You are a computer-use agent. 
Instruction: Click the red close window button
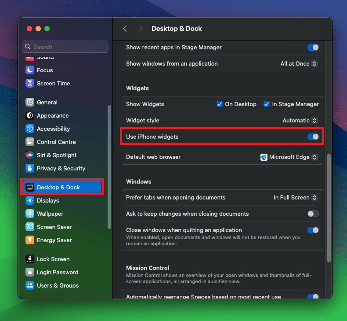(x=29, y=29)
